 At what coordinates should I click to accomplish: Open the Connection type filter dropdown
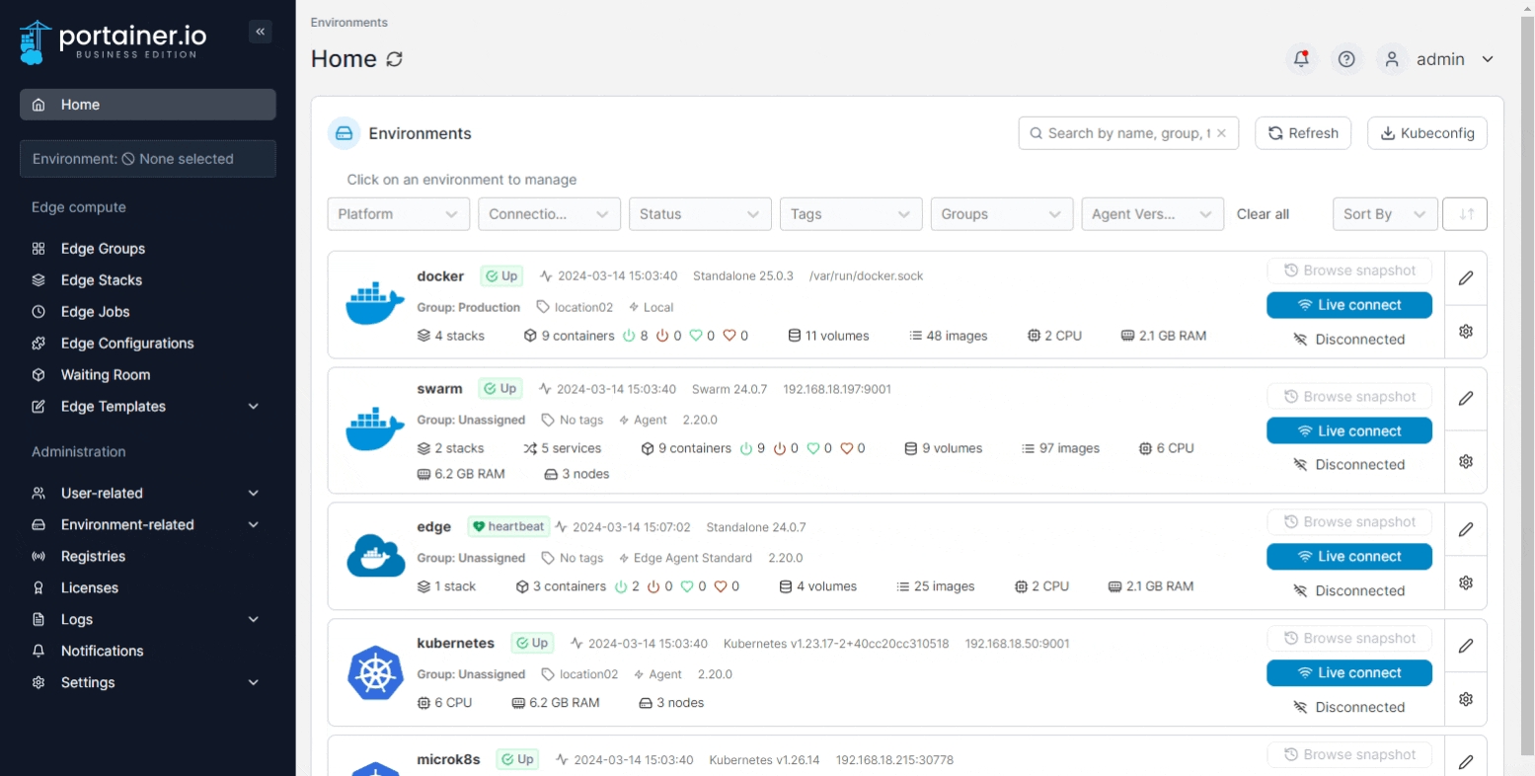pyautogui.click(x=550, y=214)
